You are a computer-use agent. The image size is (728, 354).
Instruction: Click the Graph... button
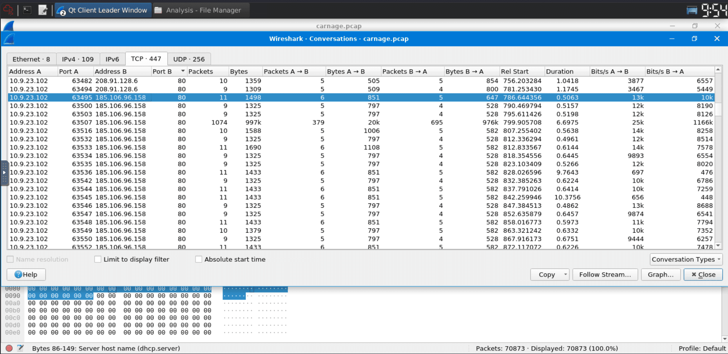point(661,275)
